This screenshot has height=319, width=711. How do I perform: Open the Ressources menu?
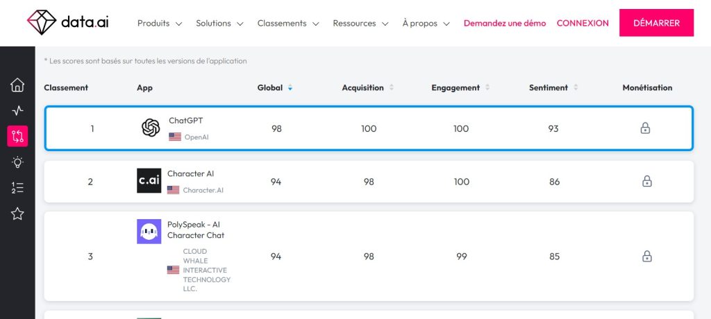tap(360, 23)
